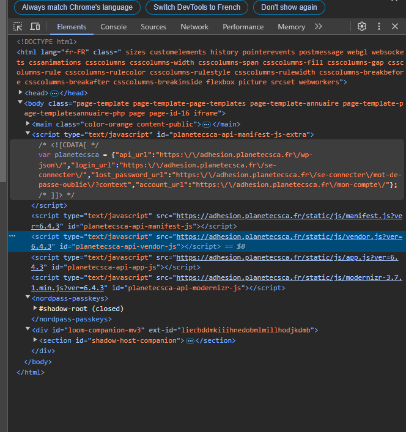This screenshot has height=432, width=406.
Task: Open DevTools settings gear
Action: point(362,26)
